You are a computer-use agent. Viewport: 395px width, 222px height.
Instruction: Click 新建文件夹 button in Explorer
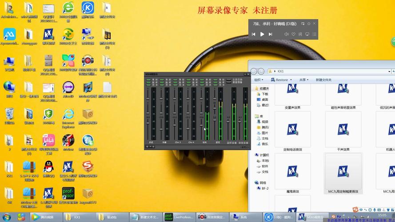pos(324,80)
